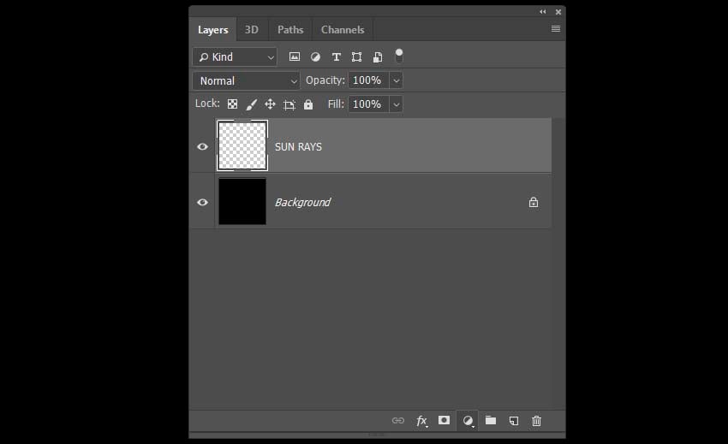Toggle the layer filtering switch

(x=399, y=56)
